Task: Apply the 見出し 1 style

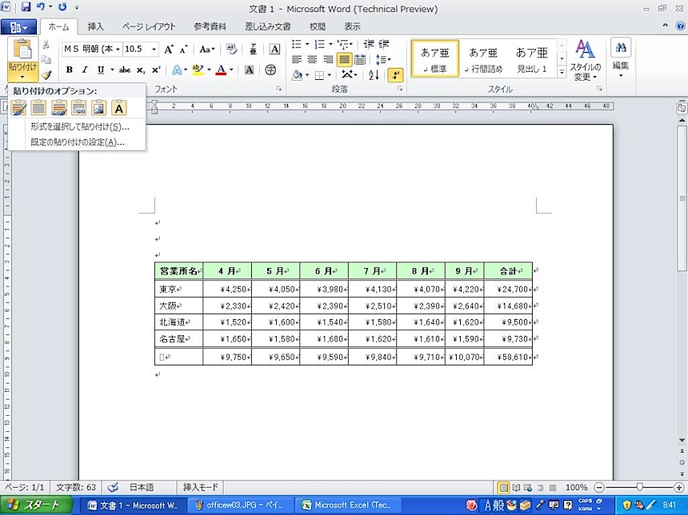Action: pos(531,58)
